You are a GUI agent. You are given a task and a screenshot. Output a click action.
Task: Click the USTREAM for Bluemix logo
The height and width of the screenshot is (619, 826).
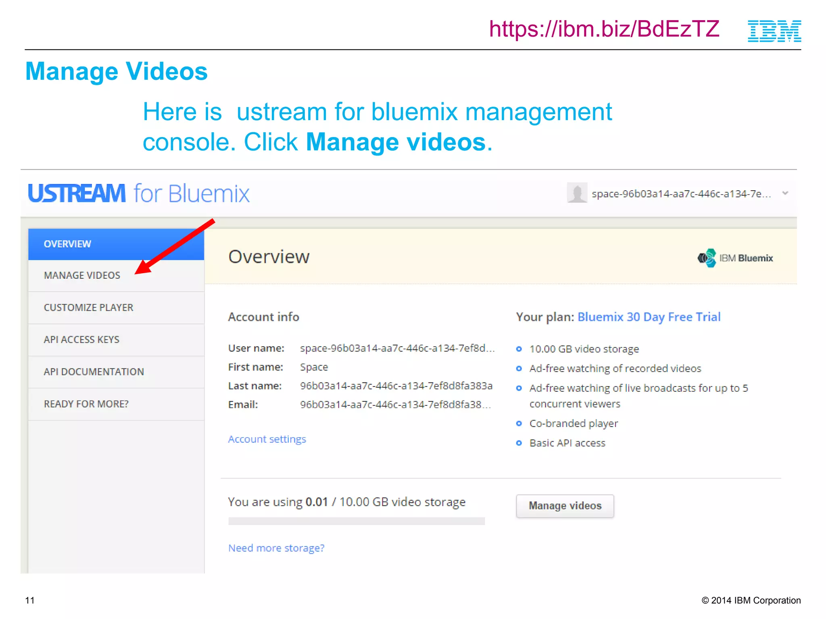(139, 193)
